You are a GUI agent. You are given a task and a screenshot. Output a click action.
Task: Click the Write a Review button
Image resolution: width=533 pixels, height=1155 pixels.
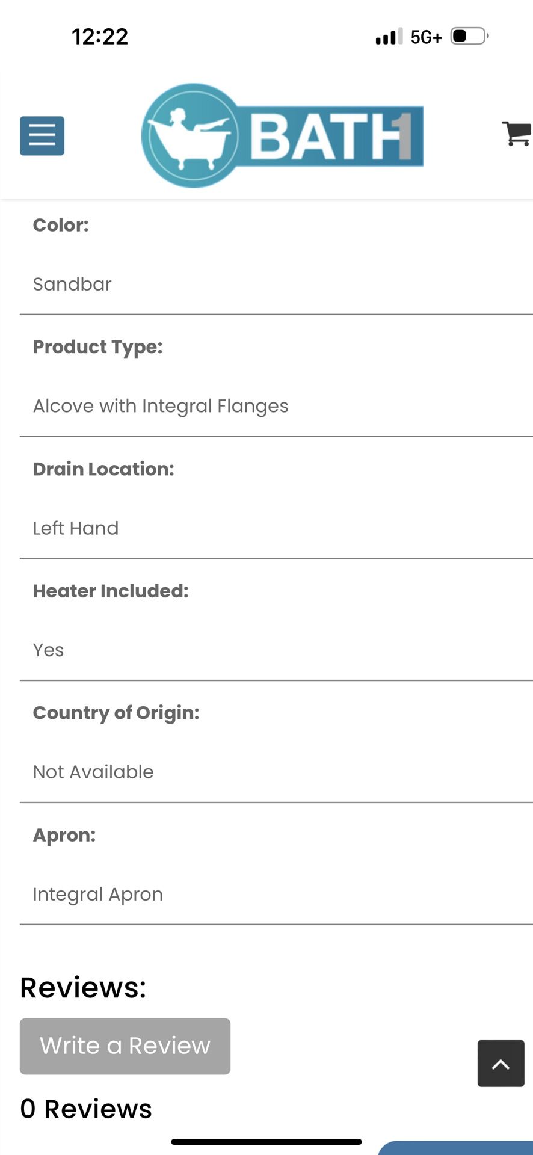click(x=125, y=1046)
